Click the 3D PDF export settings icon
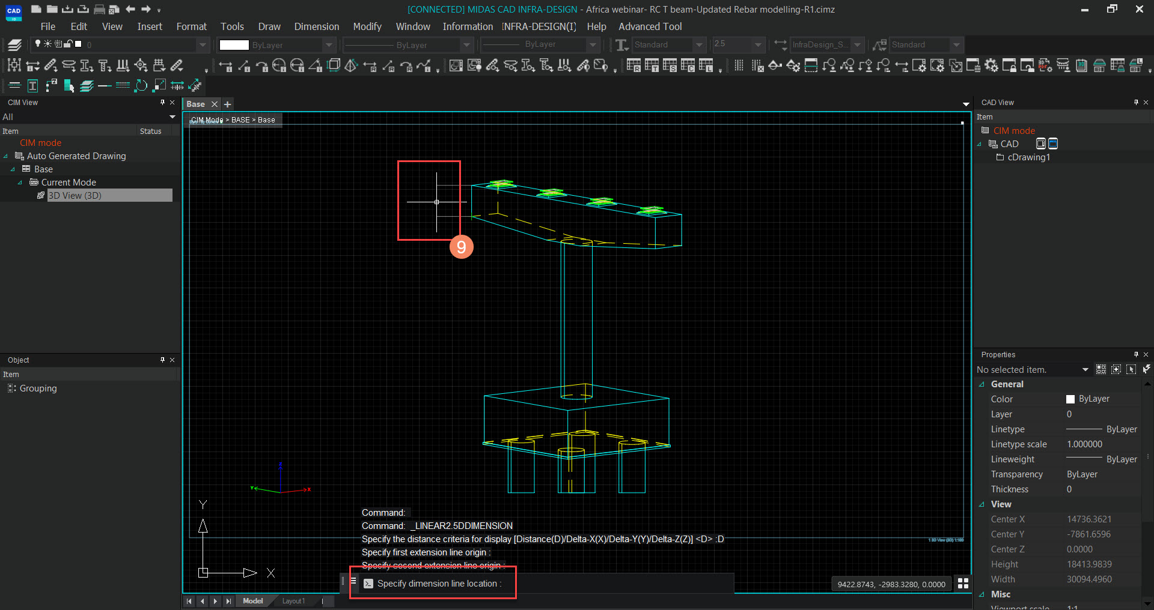This screenshot has height=610, width=1154. click(1045, 65)
